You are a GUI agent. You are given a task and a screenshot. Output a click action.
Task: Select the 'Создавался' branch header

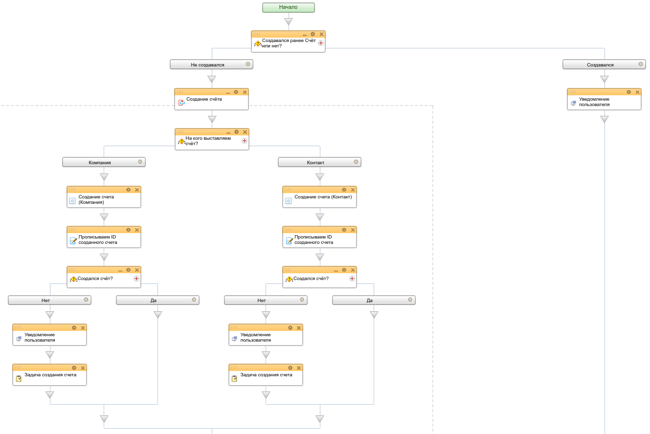pyautogui.click(x=604, y=65)
